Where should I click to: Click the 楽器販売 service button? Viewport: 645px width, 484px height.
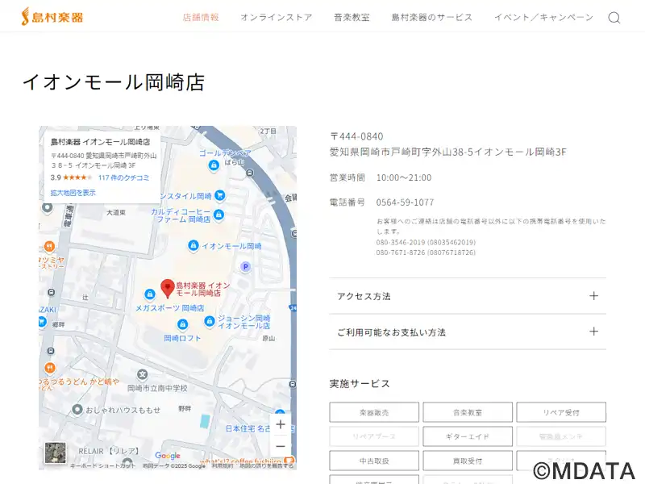374,412
